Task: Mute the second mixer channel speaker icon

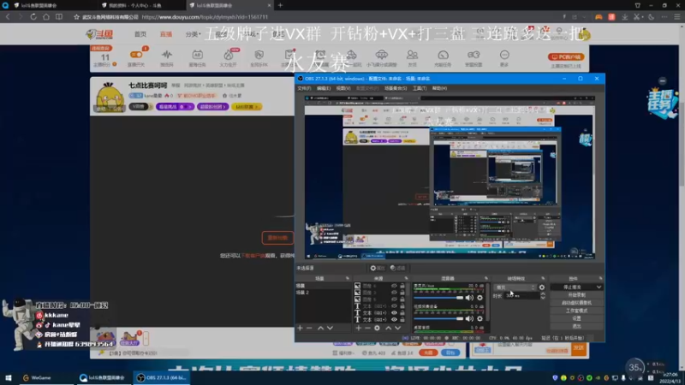Action: click(469, 318)
